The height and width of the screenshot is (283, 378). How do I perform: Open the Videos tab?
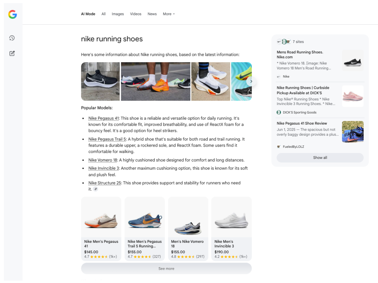pos(136,14)
